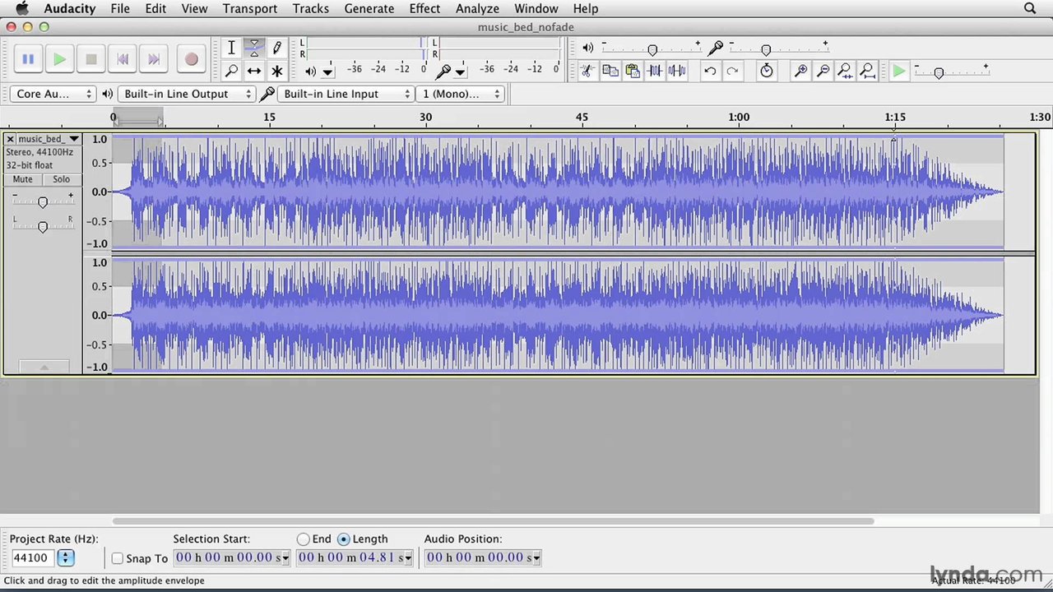Image resolution: width=1053 pixels, height=592 pixels.
Task: Click the 1:00 mark on the timeline
Action: pyautogui.click(x=739, y=118)
